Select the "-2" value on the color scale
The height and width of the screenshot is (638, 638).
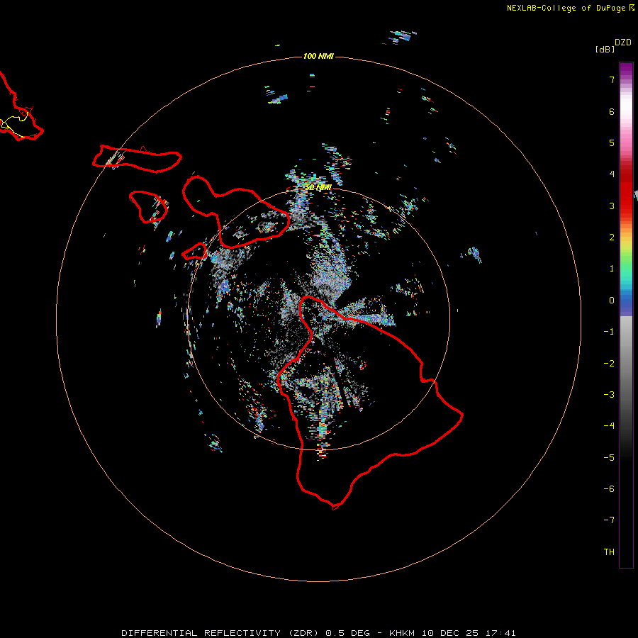[609, 364]
